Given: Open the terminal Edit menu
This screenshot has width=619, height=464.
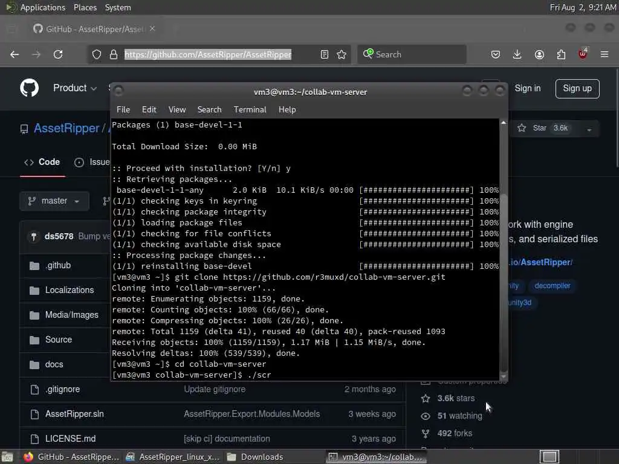Looking at the screenshot, I should [149, 110].
